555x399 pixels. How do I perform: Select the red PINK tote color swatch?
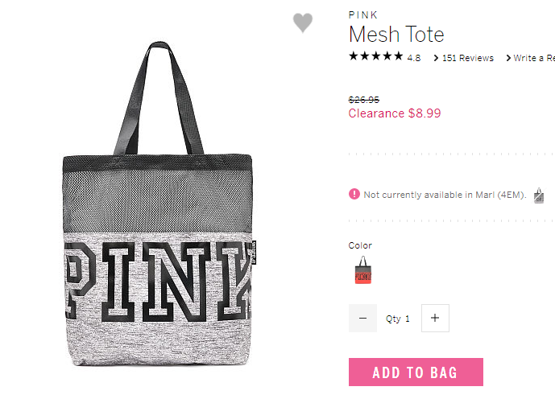click(363, 270)
